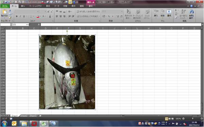Screen dimensions: 204x127
Task: Expand the Name Box dropdown arrow
Action: (x=27, y=25)
